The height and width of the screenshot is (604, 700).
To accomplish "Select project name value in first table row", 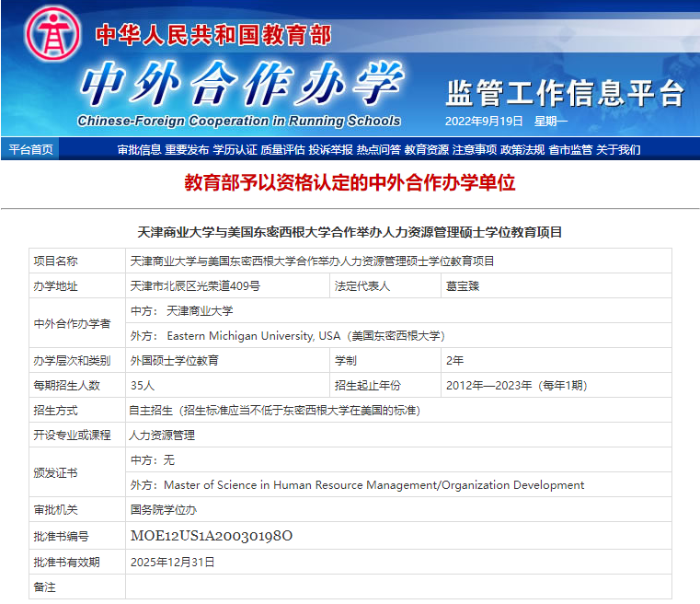I will [x=312, y=261].
